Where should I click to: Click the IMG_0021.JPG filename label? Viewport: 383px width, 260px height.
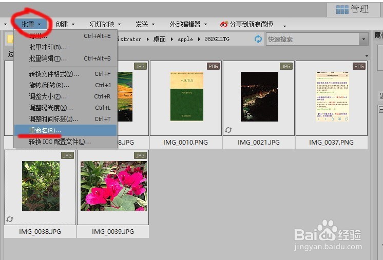258,143
